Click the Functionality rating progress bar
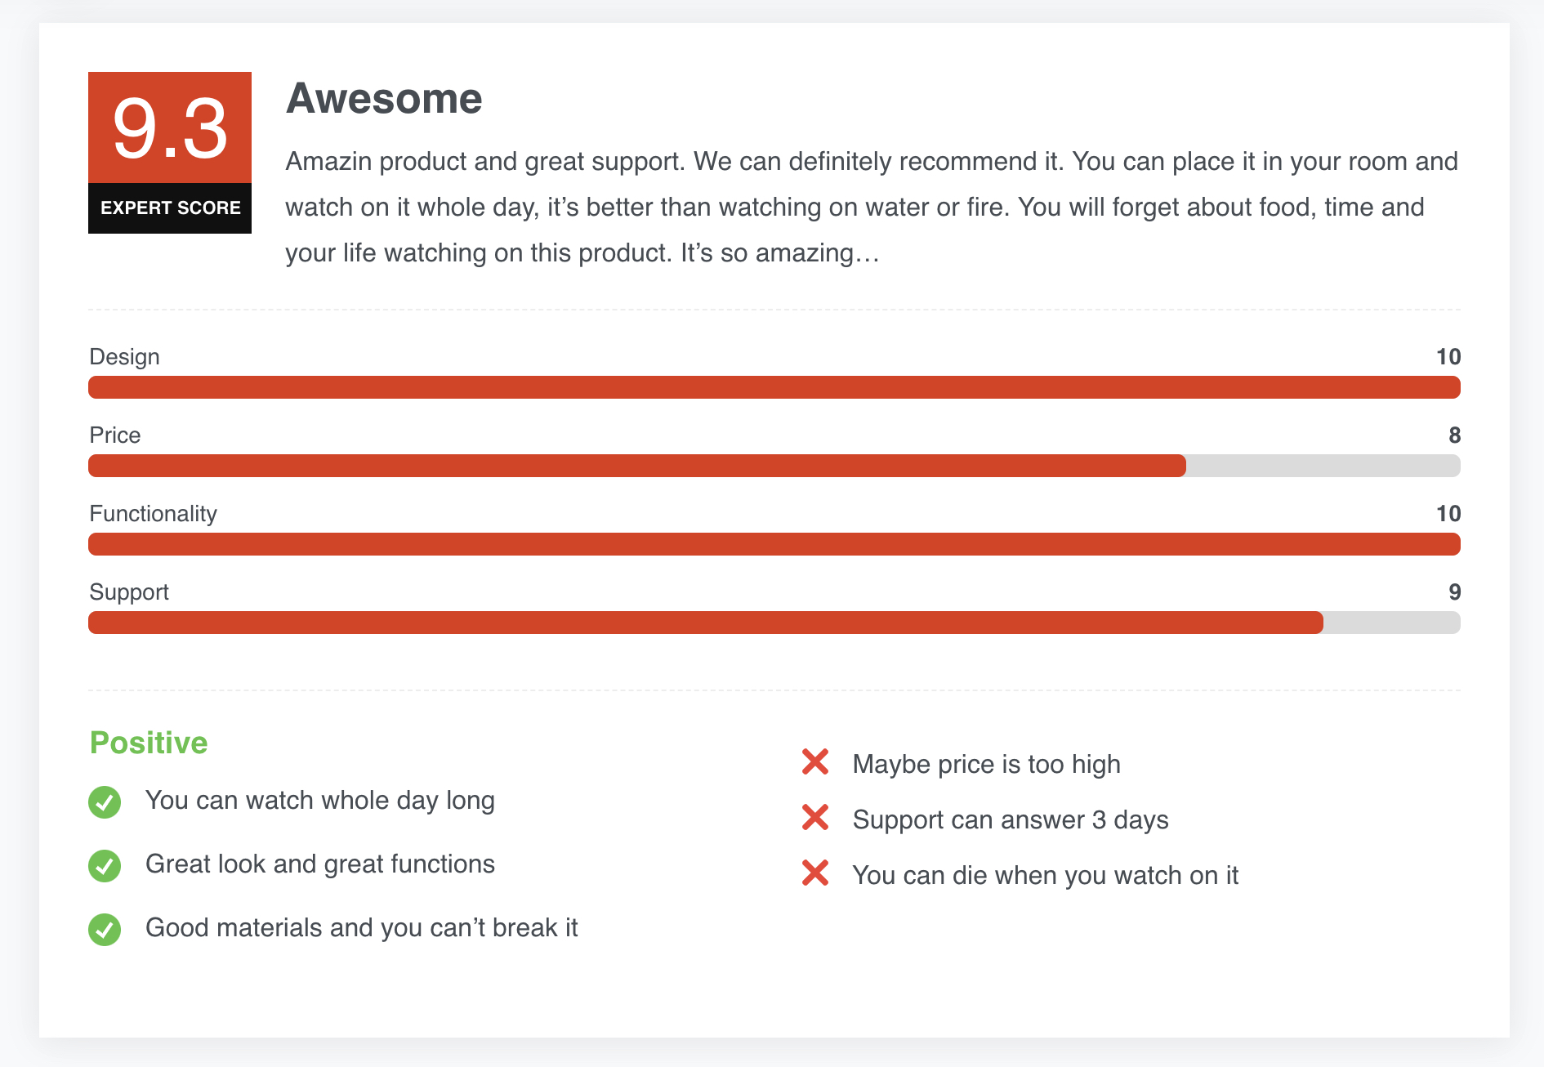Screen dimensions: 1544x1067 click(774, 544)
